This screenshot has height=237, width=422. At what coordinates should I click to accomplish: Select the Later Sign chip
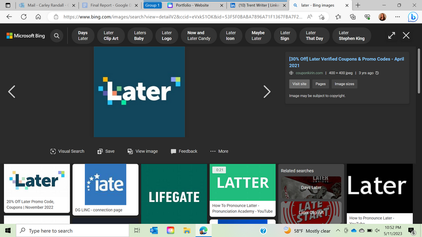[285, 36]
